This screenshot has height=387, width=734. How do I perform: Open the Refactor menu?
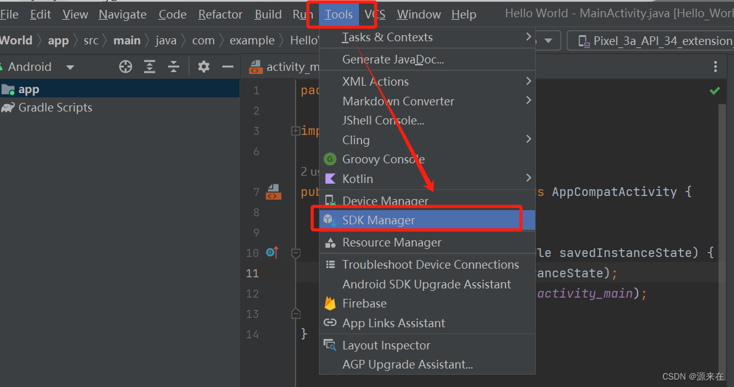coord(220,15)
